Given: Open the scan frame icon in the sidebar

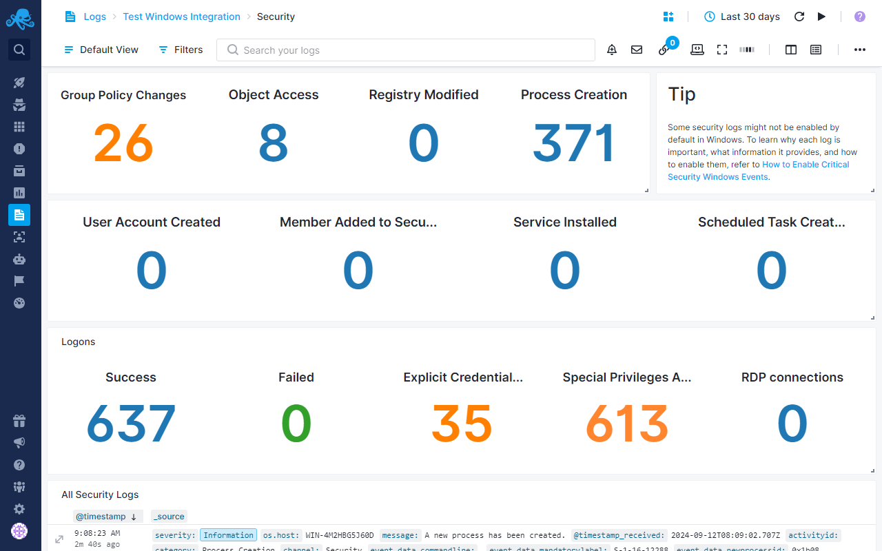Looking at the screenshot, I should point(19,237).
